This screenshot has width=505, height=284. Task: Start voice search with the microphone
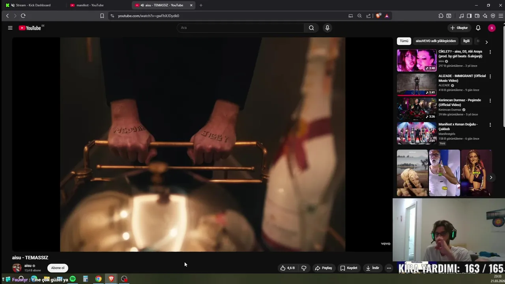coord(327,28)
